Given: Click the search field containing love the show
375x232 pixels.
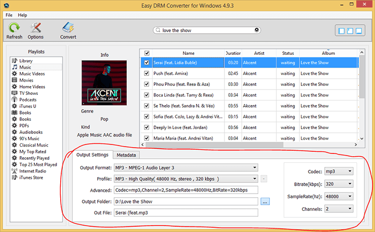Looking at the screenshot, I should (x=207, y=30).
